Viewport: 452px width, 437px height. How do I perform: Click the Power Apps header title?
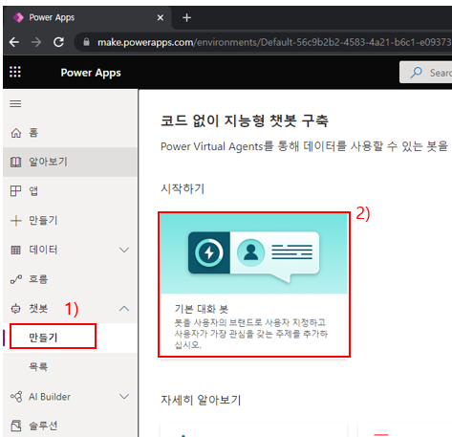point(91,73)
